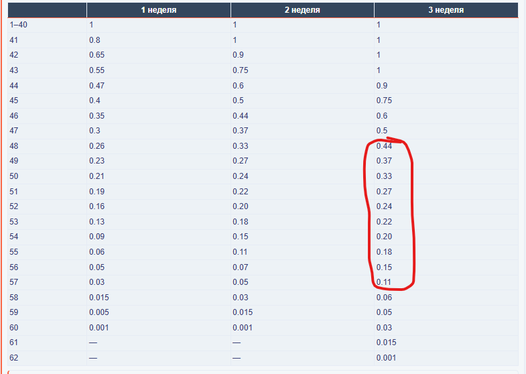The image size is (526, 374).
Task: Select row label 41
Action: [x=14, y=40]
